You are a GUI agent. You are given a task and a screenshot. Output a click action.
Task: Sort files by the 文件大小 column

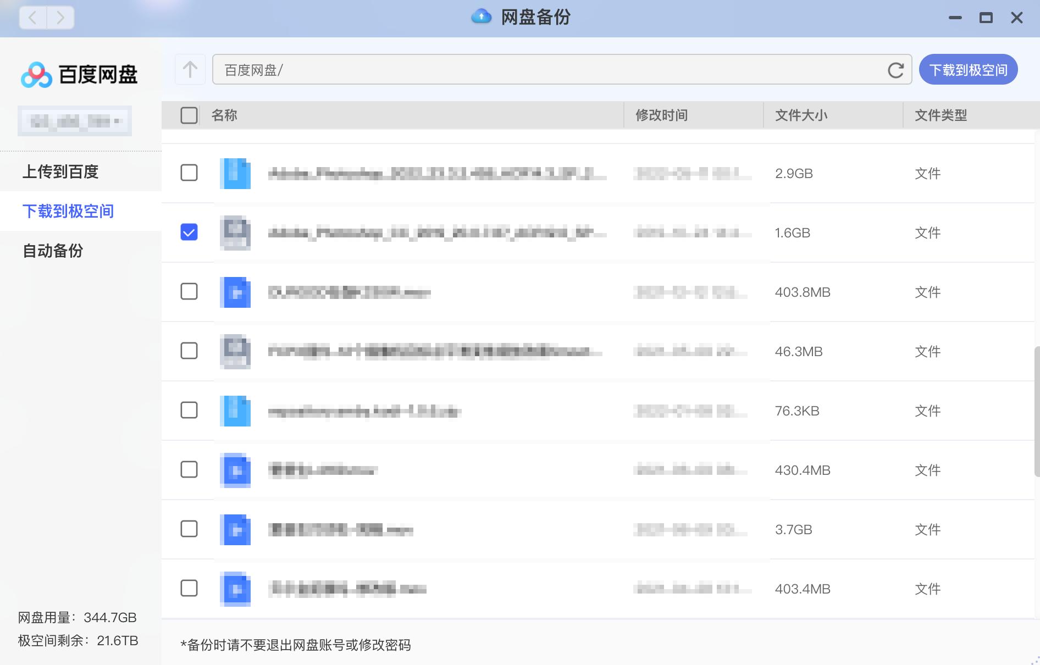(801, 115)
